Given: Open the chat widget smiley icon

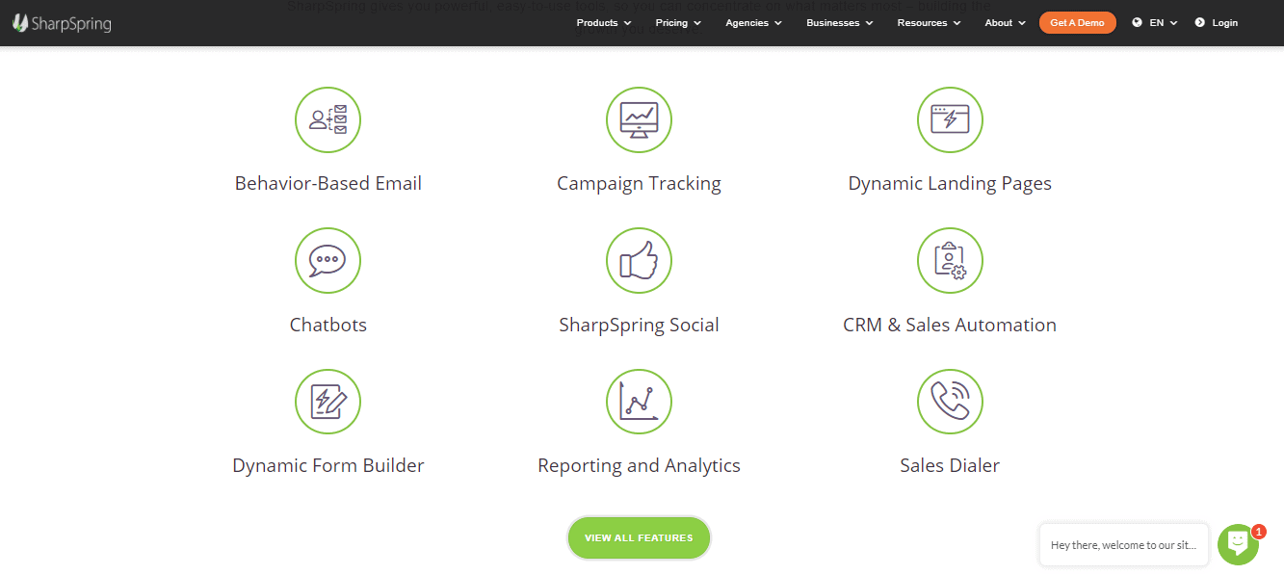Looking at the screenshot, I should point(1238,544).
